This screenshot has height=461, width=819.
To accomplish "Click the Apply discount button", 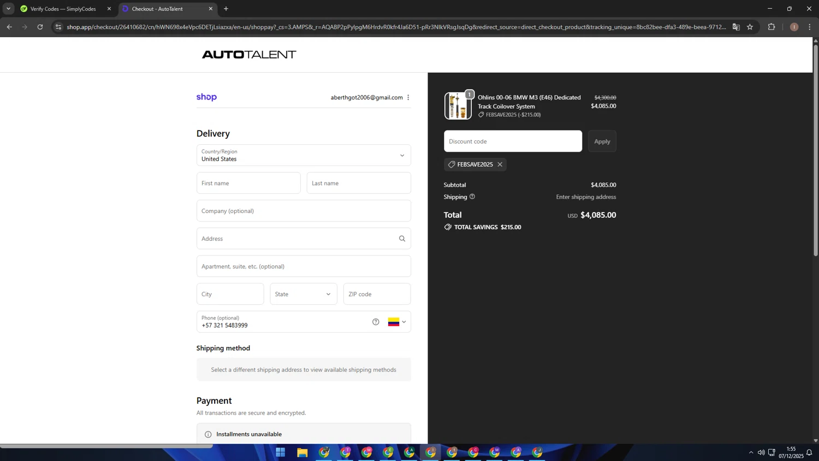I will click(602, 141).
